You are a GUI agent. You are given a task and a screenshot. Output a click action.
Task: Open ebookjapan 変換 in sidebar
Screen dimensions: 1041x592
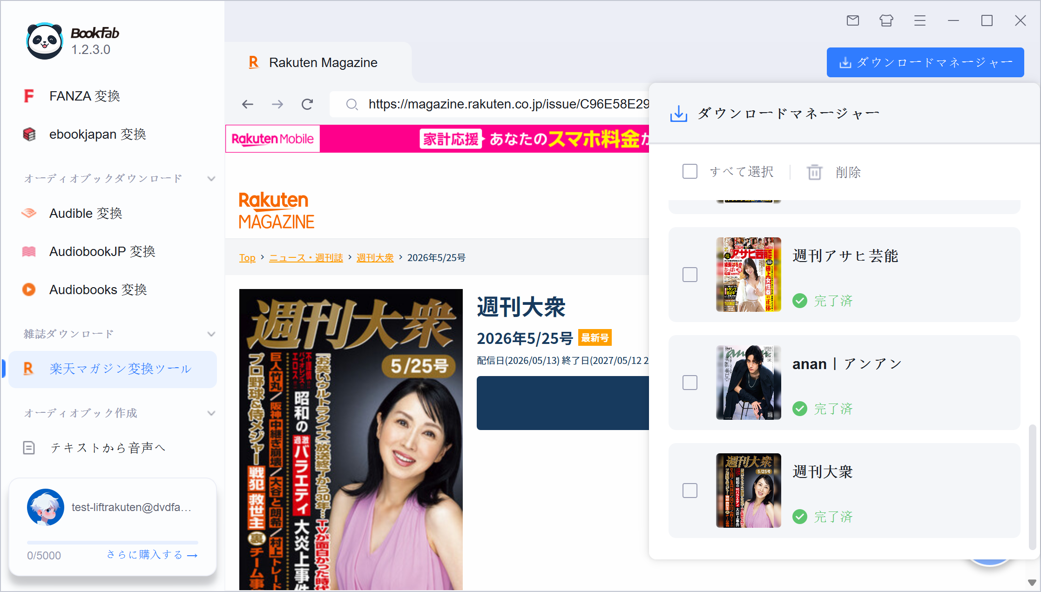click(113, 134)
